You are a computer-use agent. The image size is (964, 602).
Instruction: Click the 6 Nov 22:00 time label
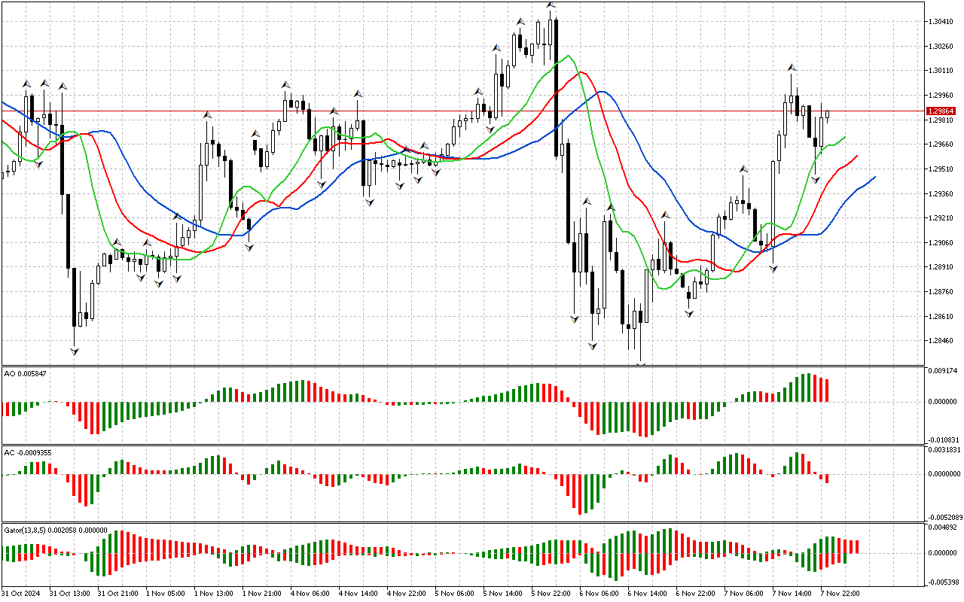point(696,594)
